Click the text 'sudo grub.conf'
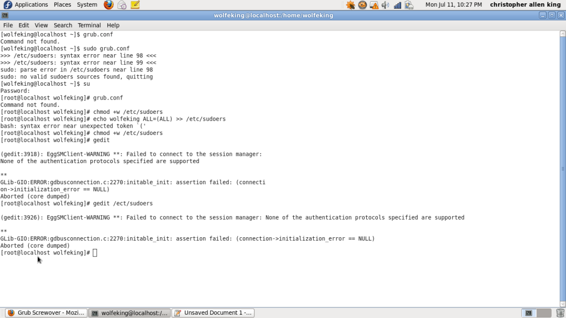The image size is (566, 318). pyautogui.click(x=106, y=48)
